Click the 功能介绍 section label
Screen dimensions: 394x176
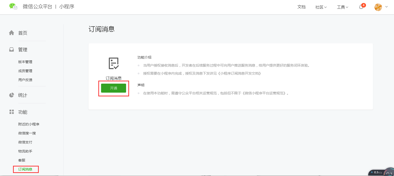(x=144, y=57)
